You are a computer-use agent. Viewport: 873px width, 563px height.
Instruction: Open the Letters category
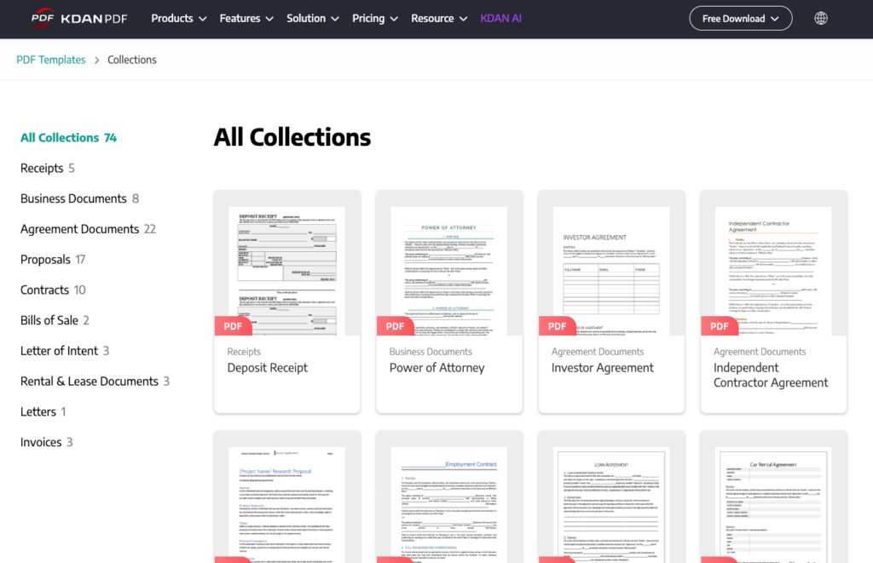click(43, 411)
